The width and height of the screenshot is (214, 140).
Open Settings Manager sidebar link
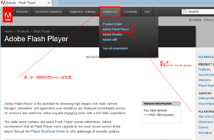point(206,98)
